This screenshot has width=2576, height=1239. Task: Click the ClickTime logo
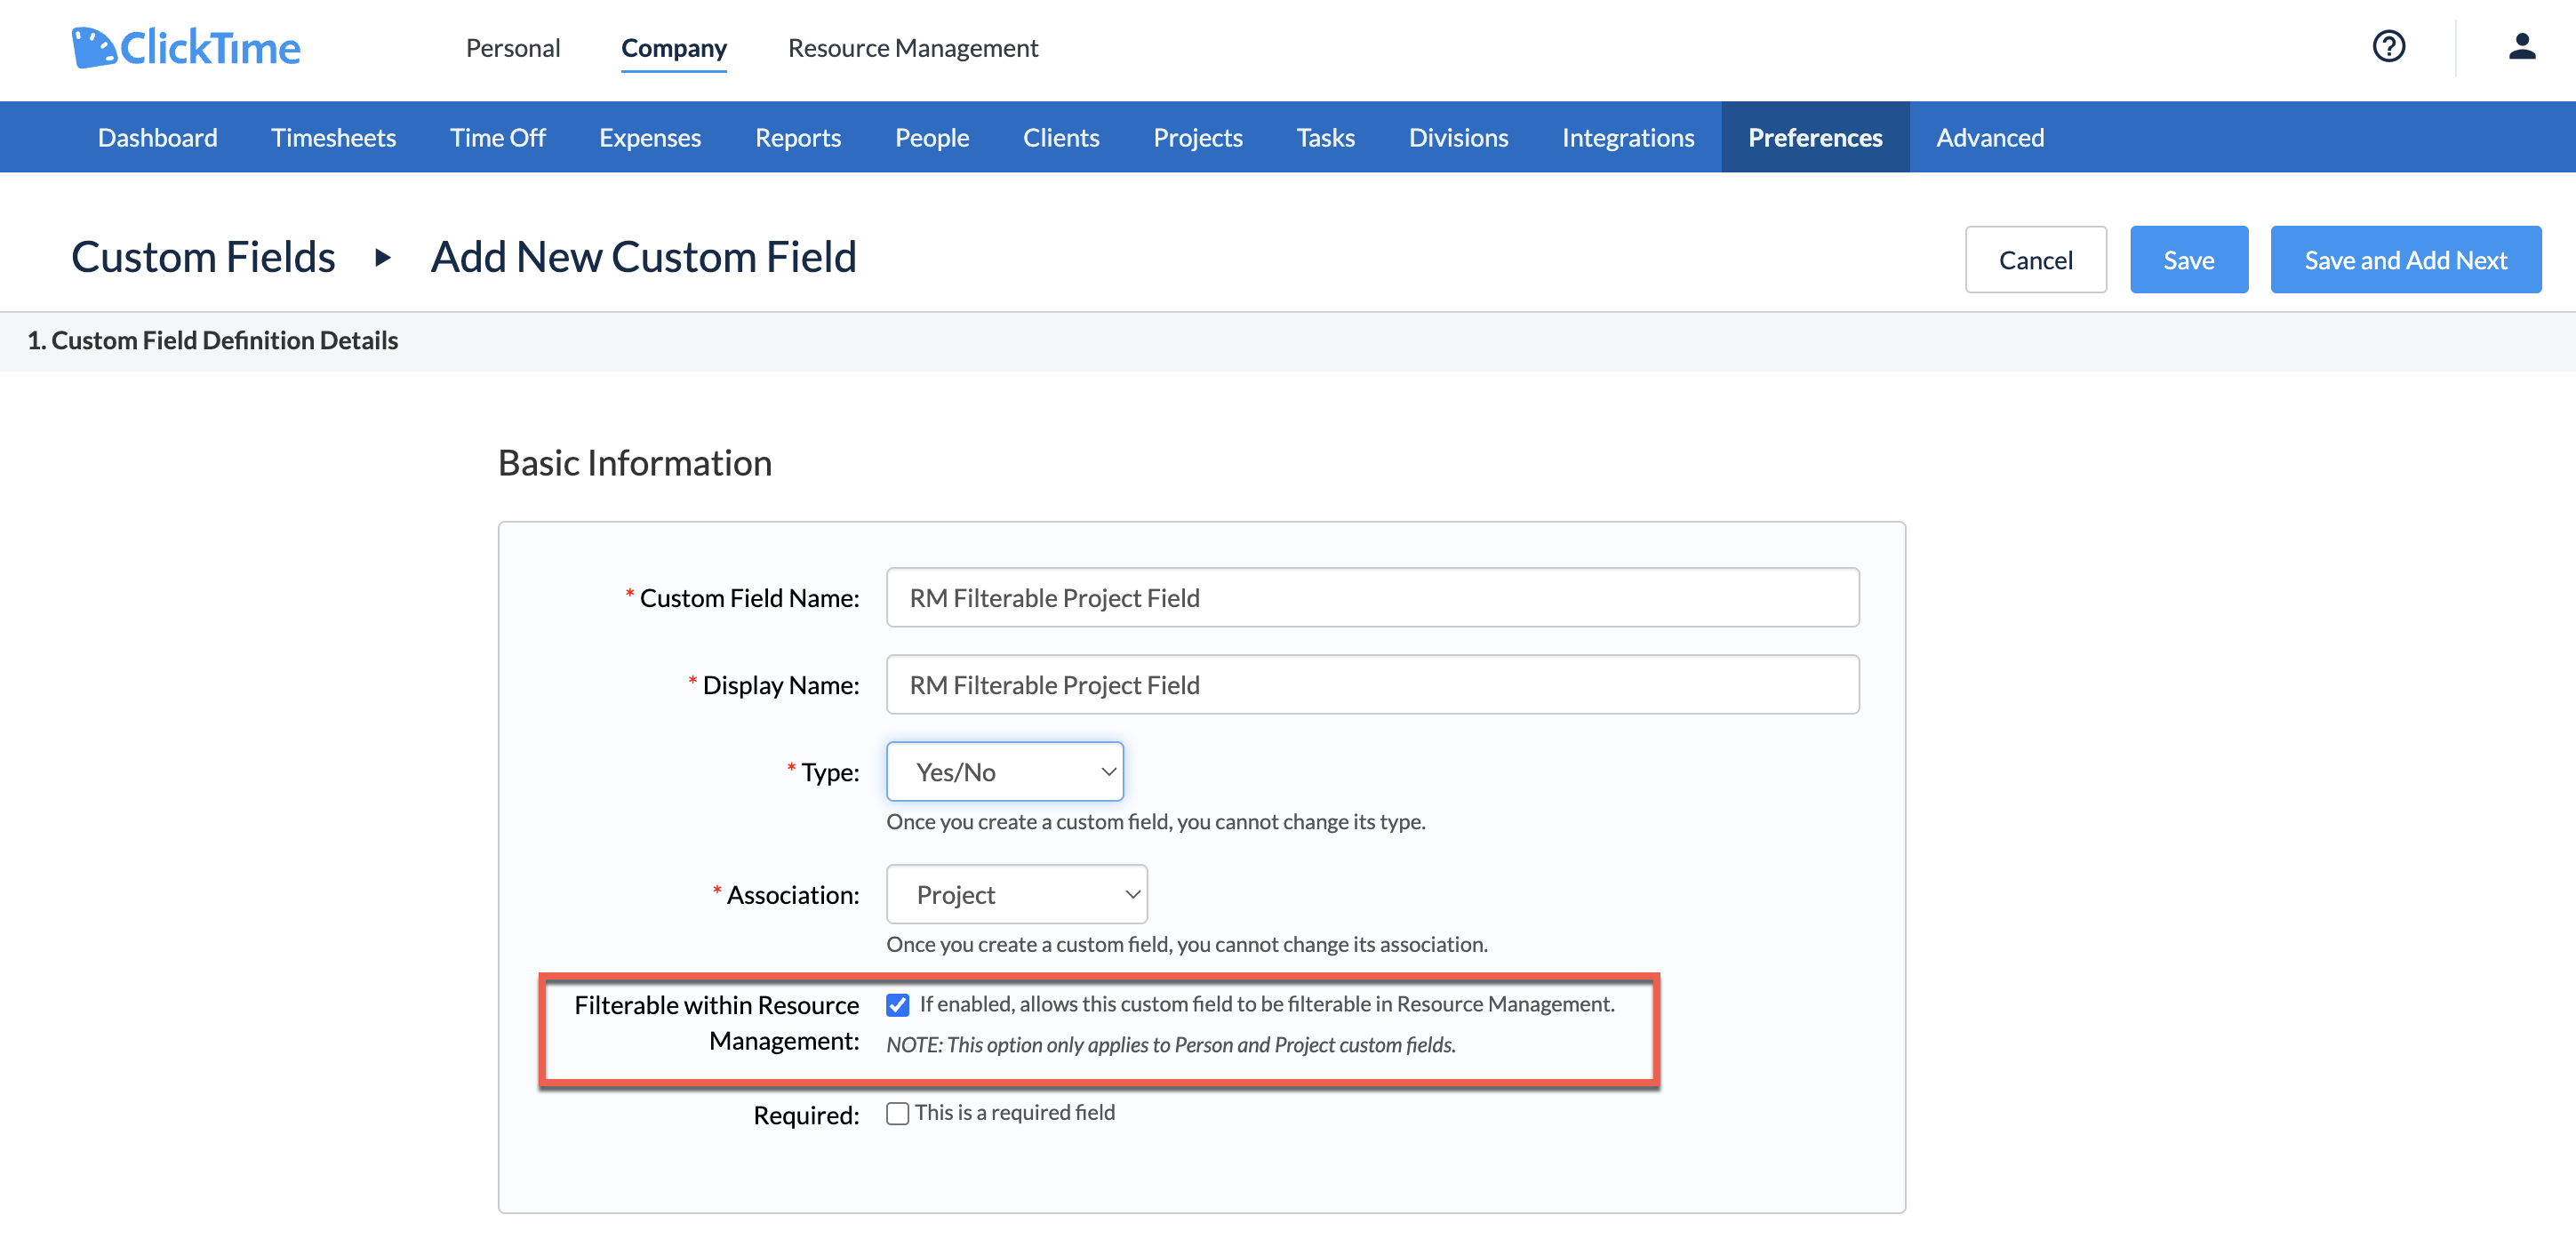pos(186,47)
